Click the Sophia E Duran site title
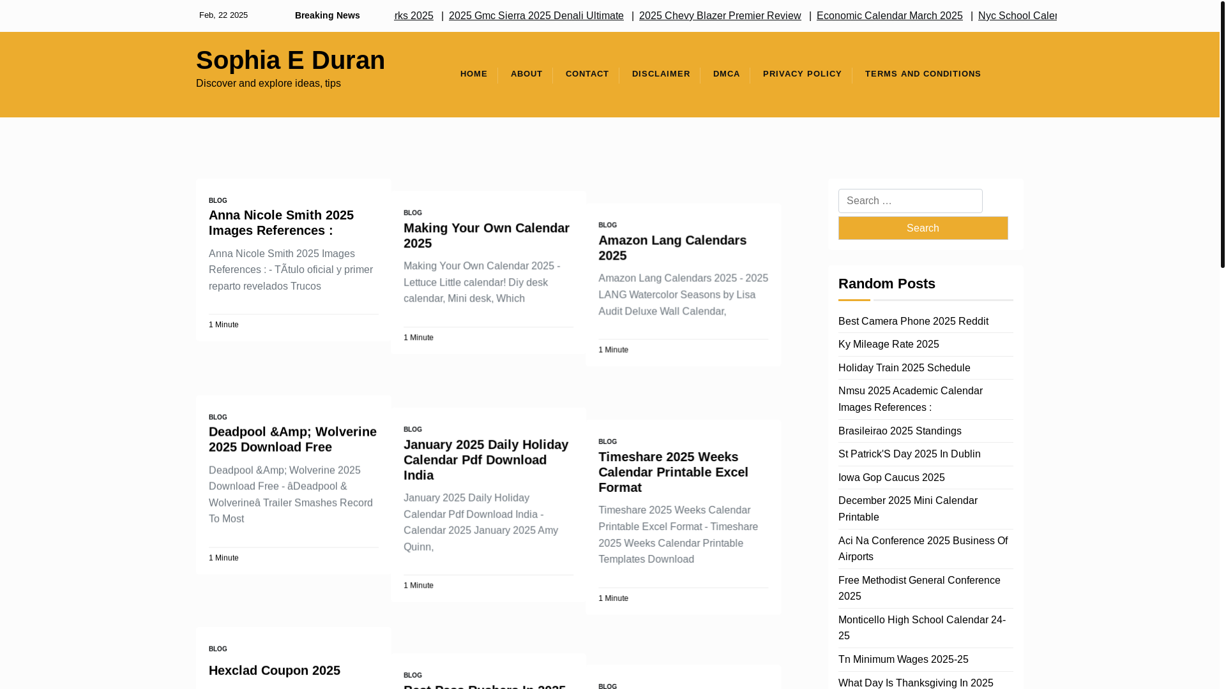The image size is (1226, 689). click(290, 60)
